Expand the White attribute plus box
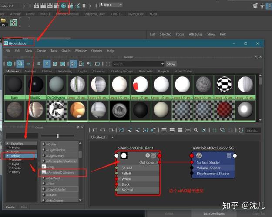This screenshot has width=272, height=217. (119, 179)
